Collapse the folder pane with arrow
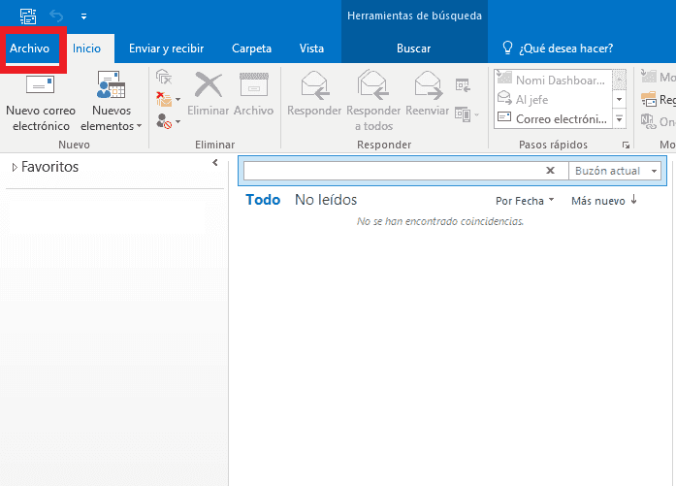The width and height of the screenshot is (676, 486). click(x=215, y=164)
